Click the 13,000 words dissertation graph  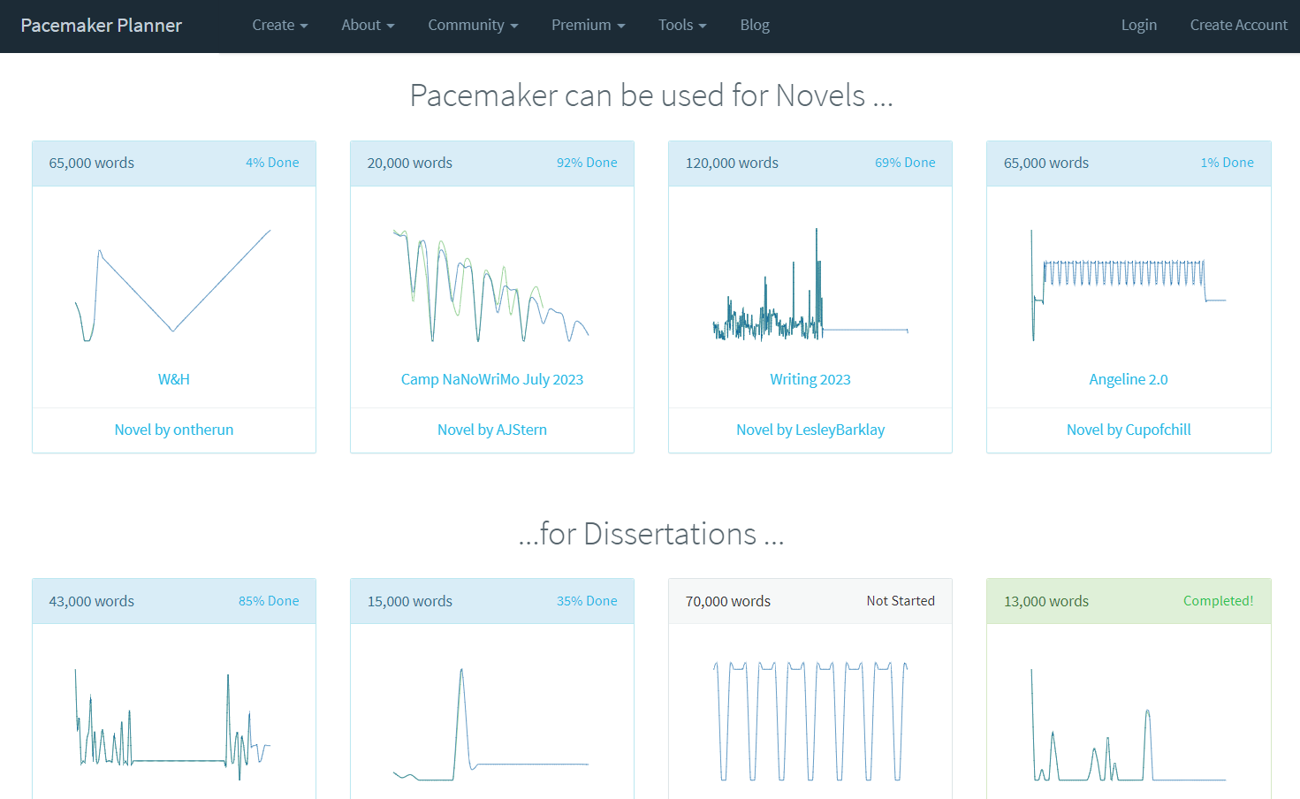coord(1129,725)
